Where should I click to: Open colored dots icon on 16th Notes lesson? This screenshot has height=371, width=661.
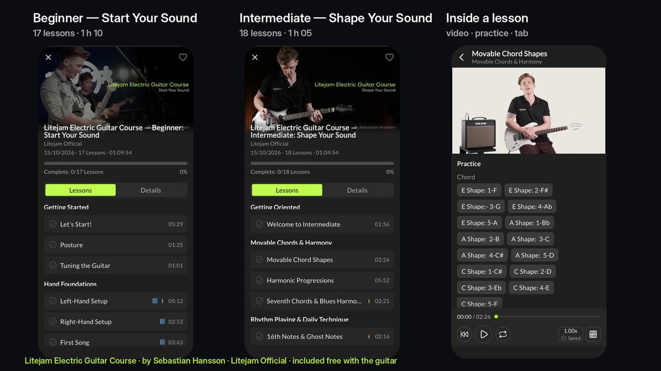pyautogui.click(x=369, y=336)
